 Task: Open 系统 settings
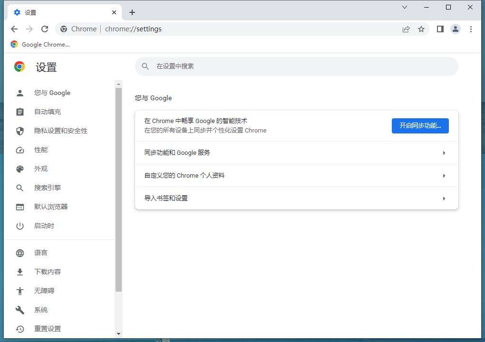[41, 310]
